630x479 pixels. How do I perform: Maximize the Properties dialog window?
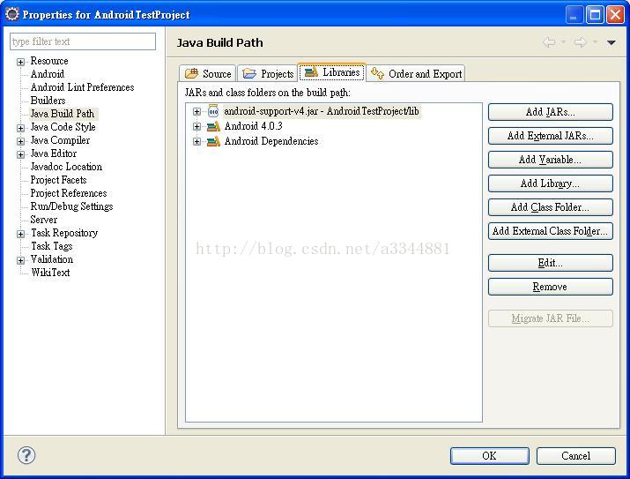(x=595, y=15)
